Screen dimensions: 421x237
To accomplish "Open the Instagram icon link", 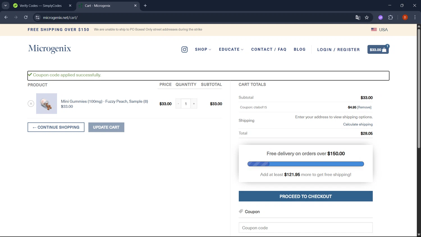I will coord(184,49).
